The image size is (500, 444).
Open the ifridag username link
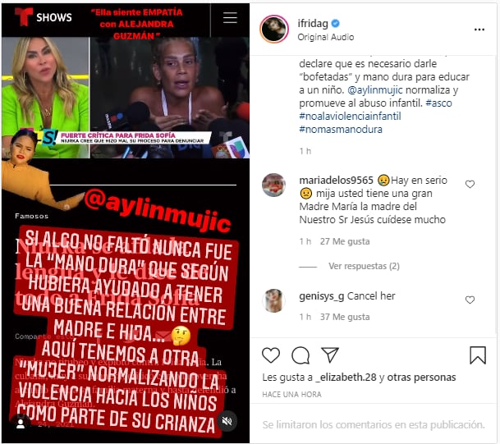(x=313, y=23)
